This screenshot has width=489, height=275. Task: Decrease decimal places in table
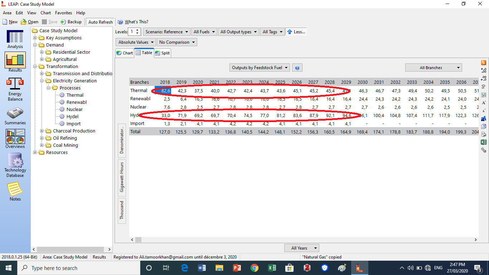click(x=484, y=78)
